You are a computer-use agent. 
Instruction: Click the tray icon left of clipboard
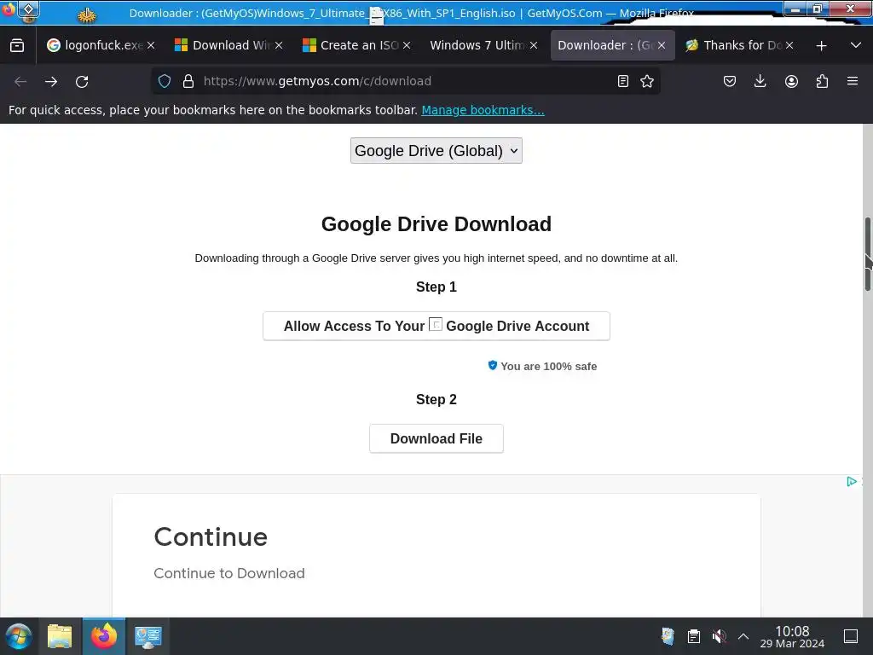click(668, 636)
